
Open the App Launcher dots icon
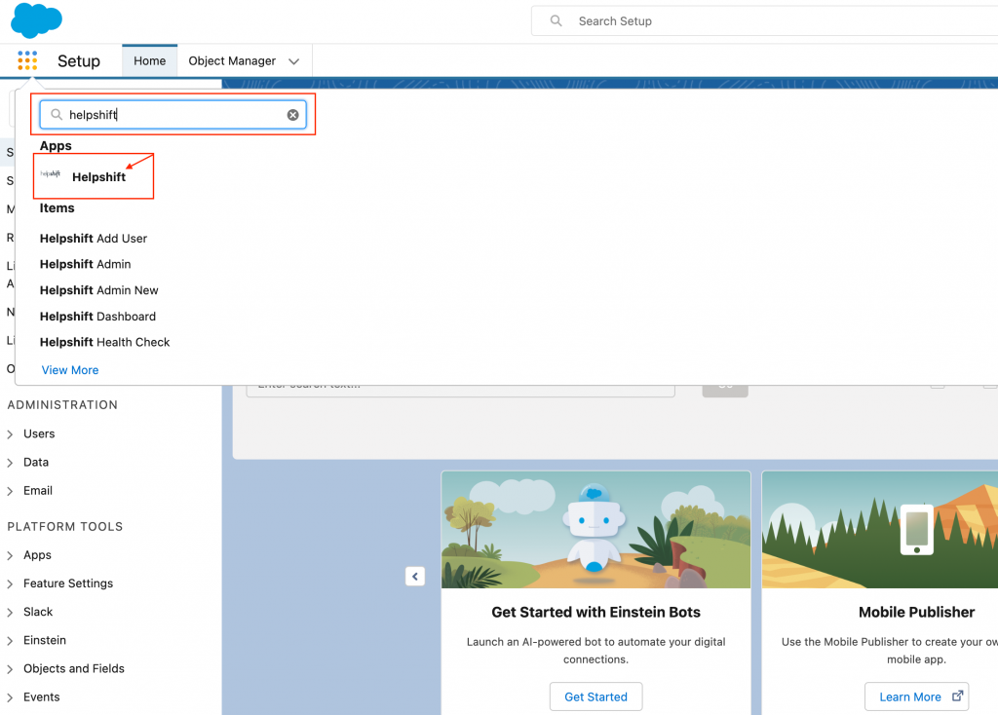27,60
